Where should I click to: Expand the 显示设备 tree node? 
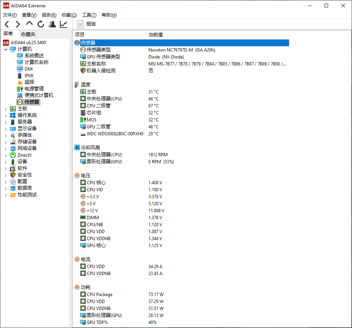6,129
